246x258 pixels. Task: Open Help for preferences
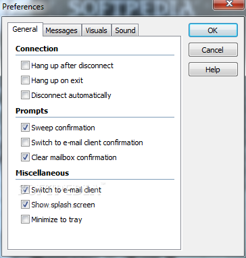[213, 70]
